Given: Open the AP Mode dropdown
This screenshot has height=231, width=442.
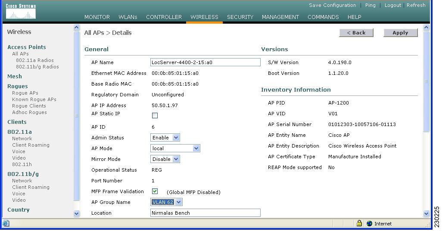Looking at the screenshot, I should pyautogui.click(x=175, y=148).
